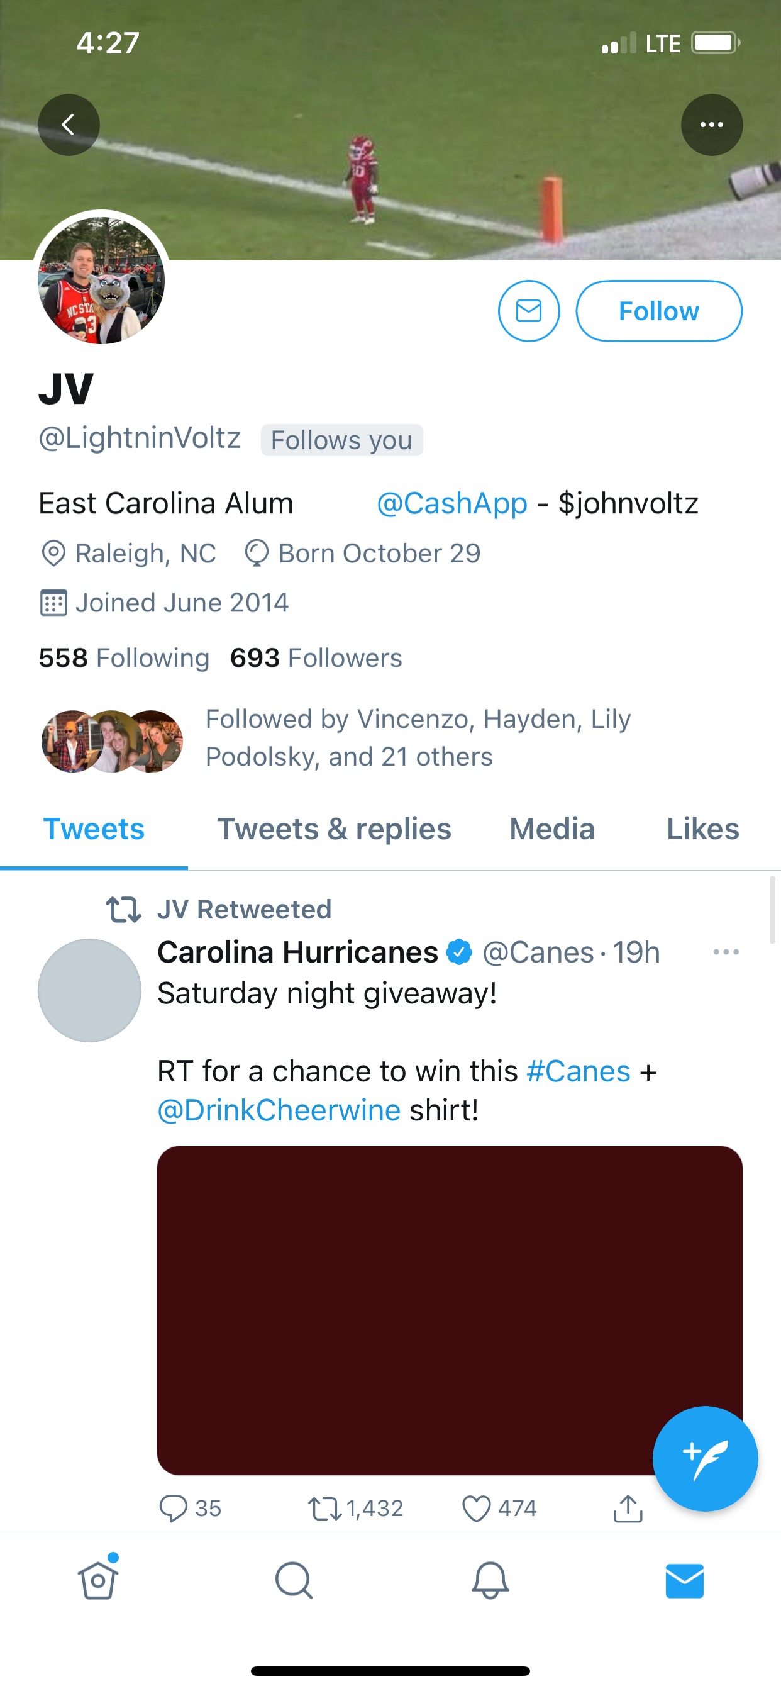Image resolution: width=781 pixels, height=1691 pixels.
Task: Switch to Tweets & replies tab
Action: 334,829
